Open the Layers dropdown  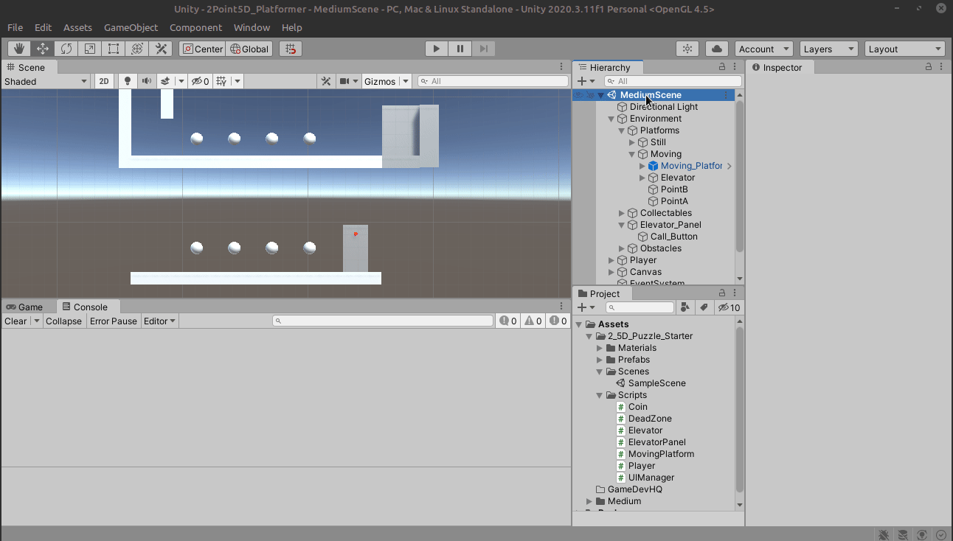pos(828,49)
